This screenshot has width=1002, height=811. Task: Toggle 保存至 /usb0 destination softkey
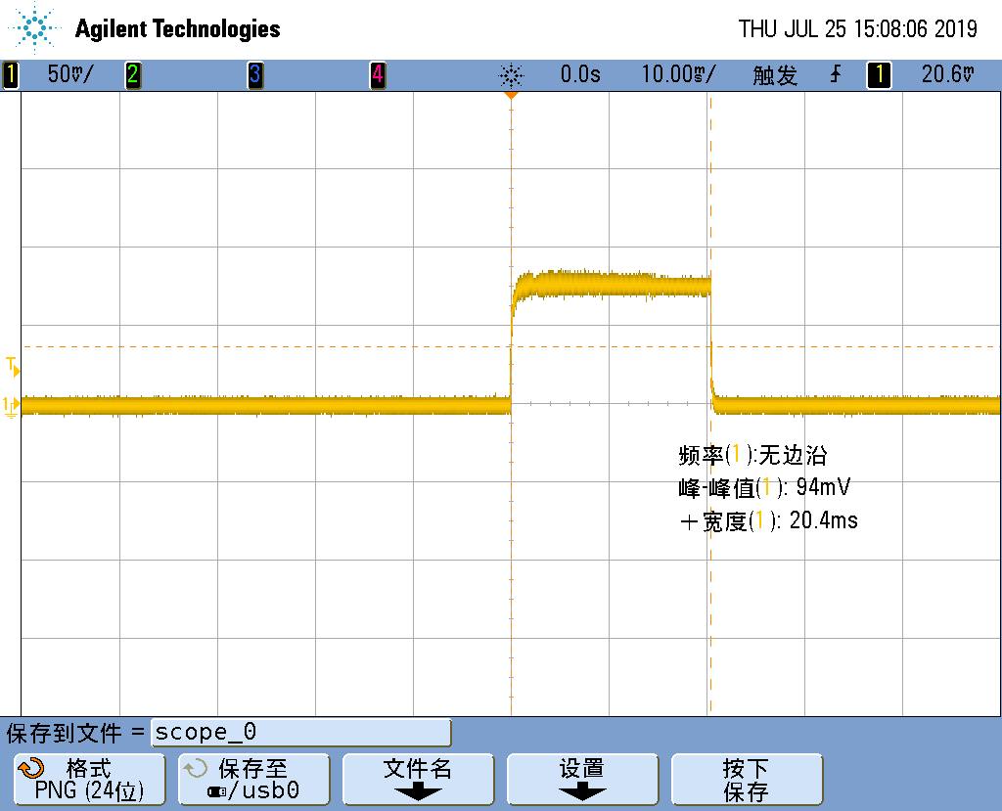click(x=252, y=778)
